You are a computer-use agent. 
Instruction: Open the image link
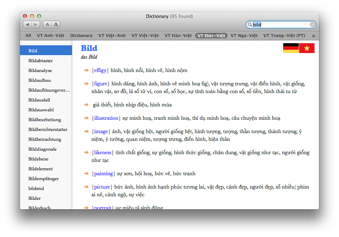[x=101, y=131]
